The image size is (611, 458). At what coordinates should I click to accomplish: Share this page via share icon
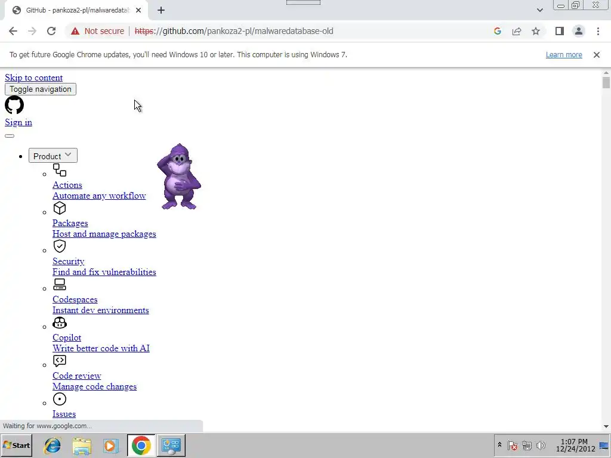tap(517, 31)
